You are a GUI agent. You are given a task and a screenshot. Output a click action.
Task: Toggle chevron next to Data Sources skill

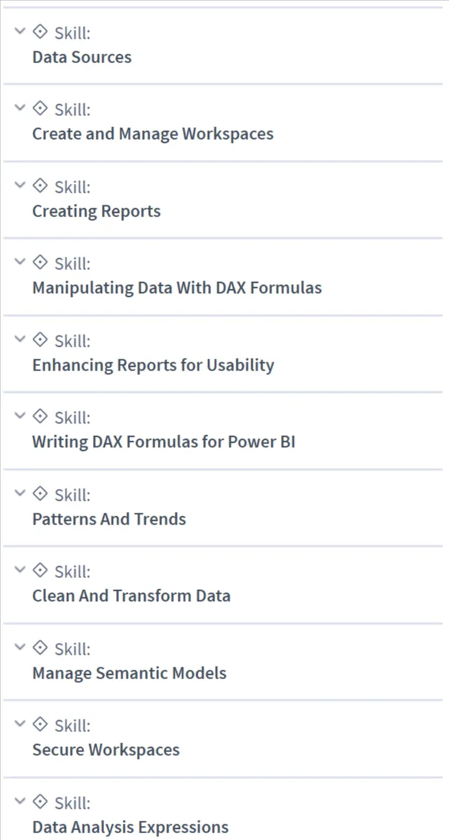[19, 31]
